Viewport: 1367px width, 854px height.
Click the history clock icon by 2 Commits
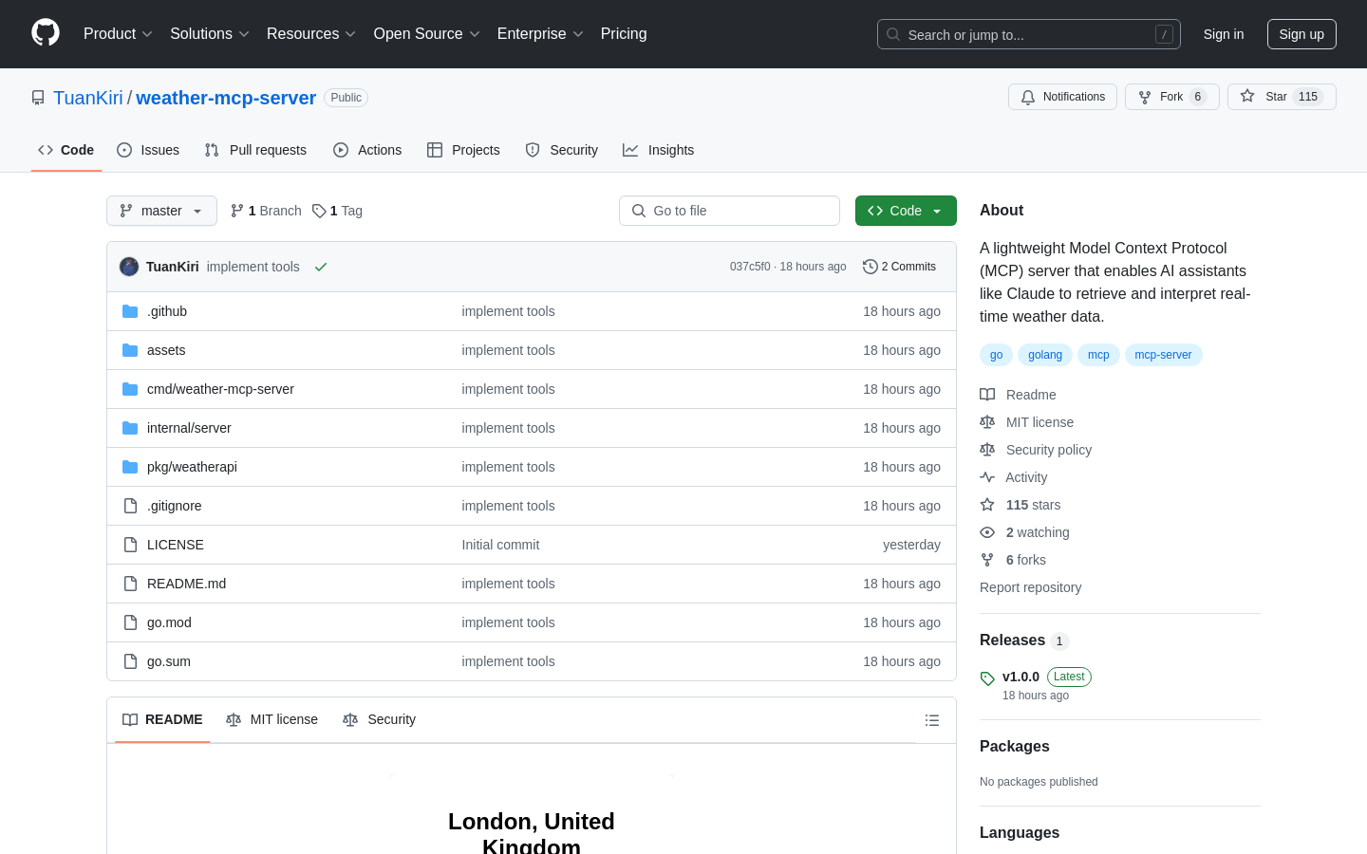(870, 267)
